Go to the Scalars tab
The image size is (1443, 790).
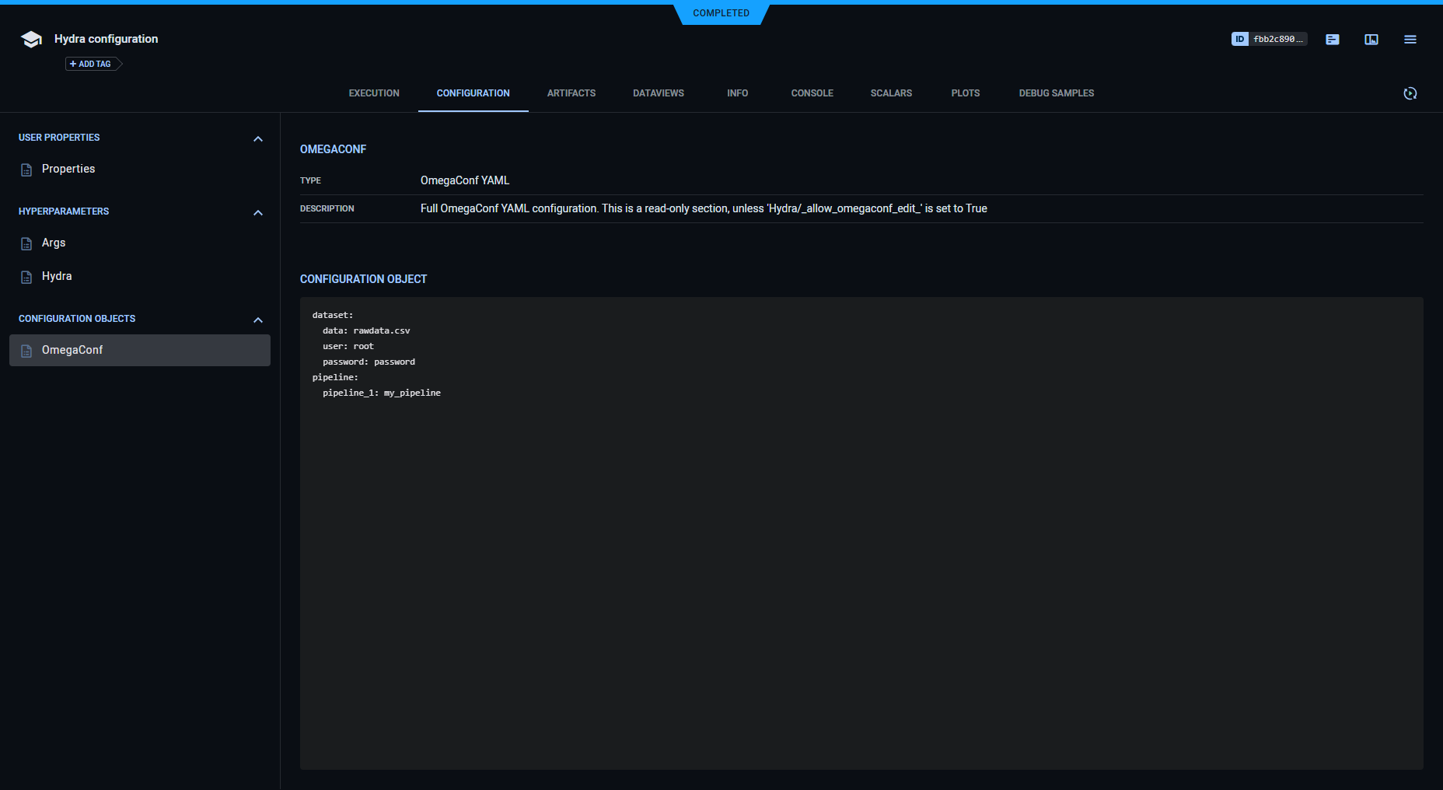(891, 93)
